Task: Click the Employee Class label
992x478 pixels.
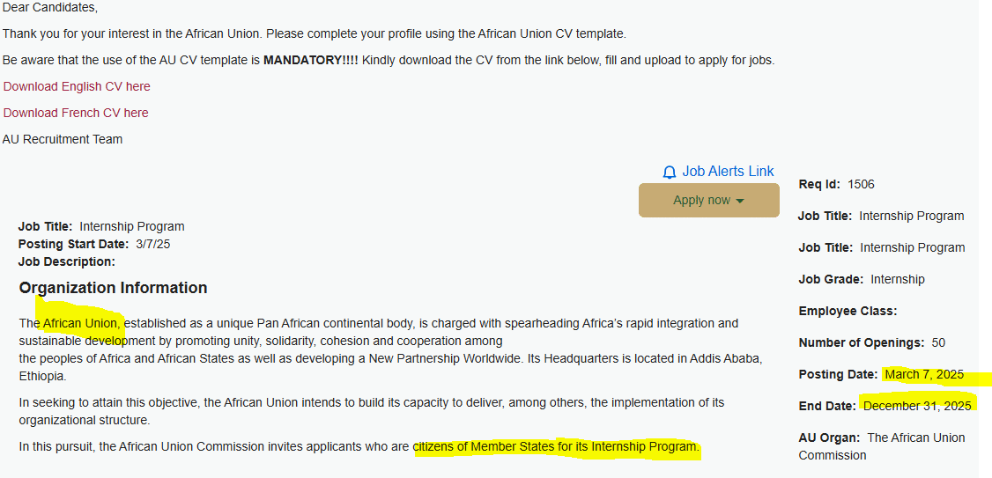Action: click(835, 311)
